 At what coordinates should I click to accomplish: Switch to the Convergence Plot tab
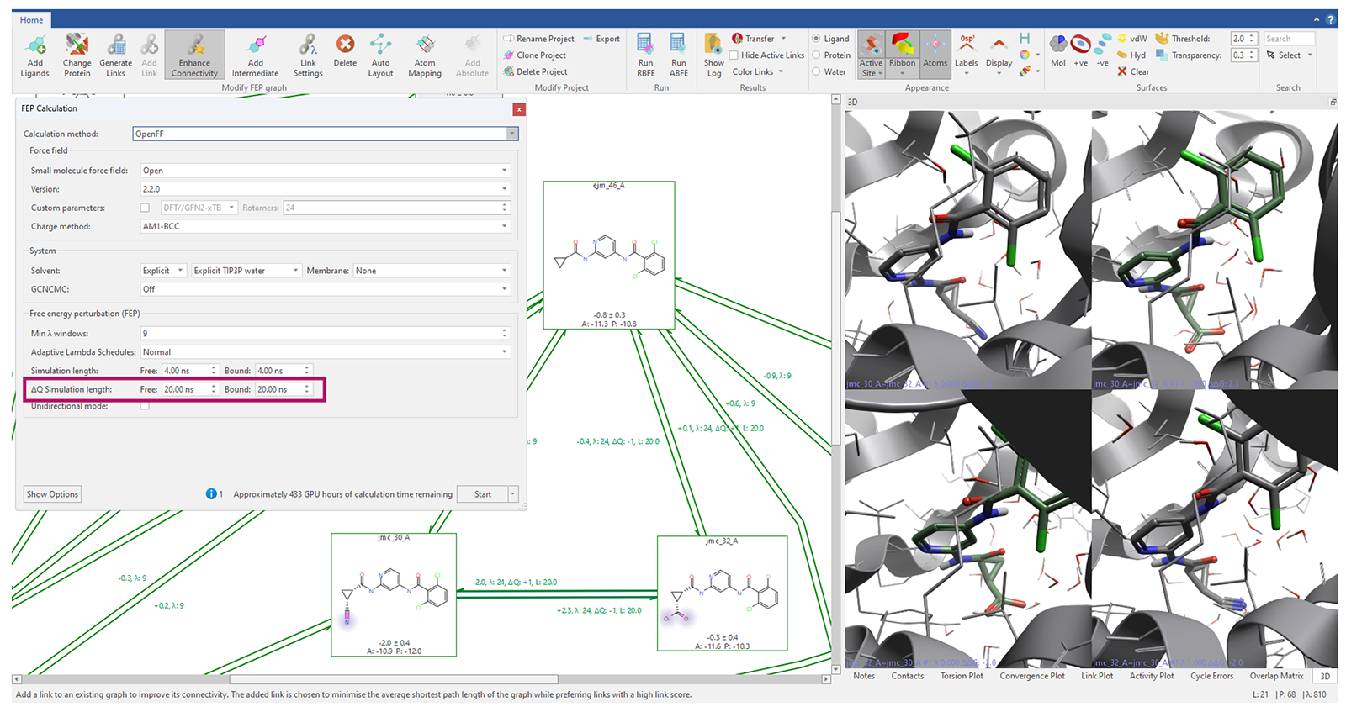1031,676
